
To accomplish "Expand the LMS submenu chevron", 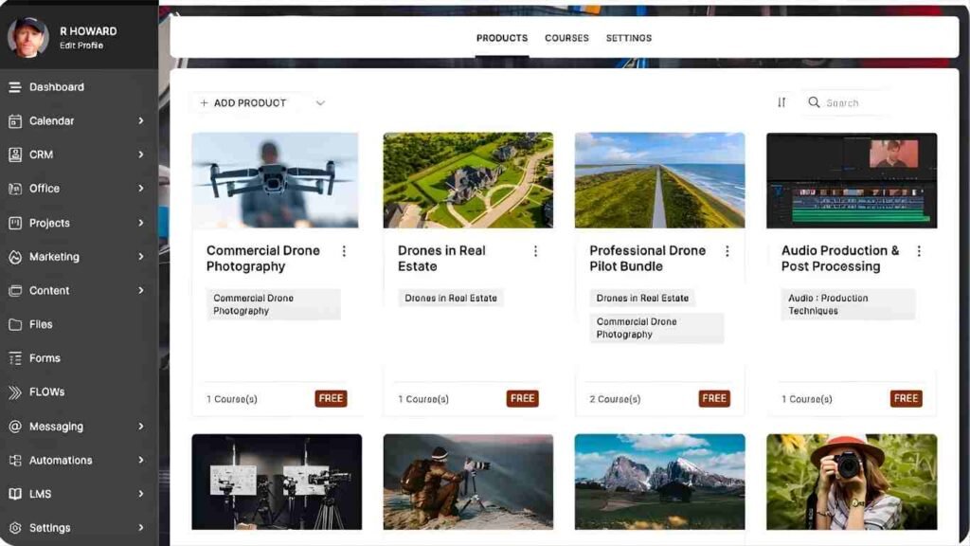I will (140, 494).
